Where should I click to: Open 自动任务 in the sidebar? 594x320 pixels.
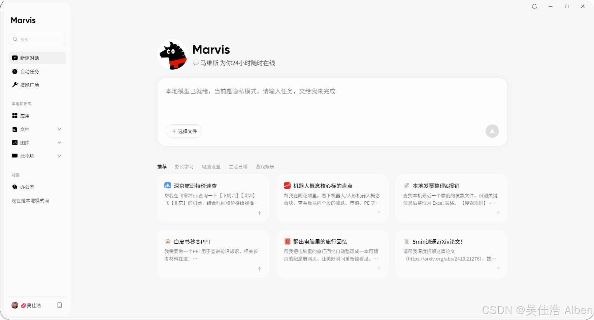[x=37, y=71]
